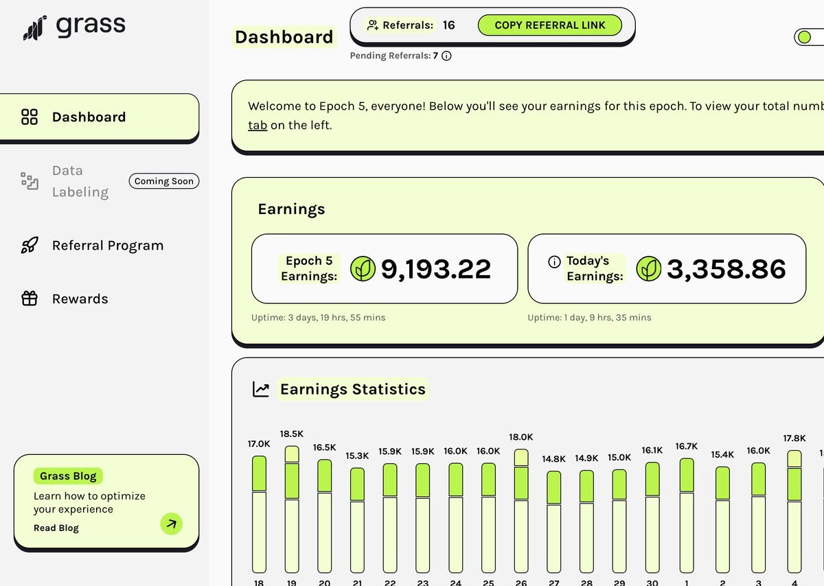Click the Today's Earnings value 3,358.86

[x=726, y=269]
